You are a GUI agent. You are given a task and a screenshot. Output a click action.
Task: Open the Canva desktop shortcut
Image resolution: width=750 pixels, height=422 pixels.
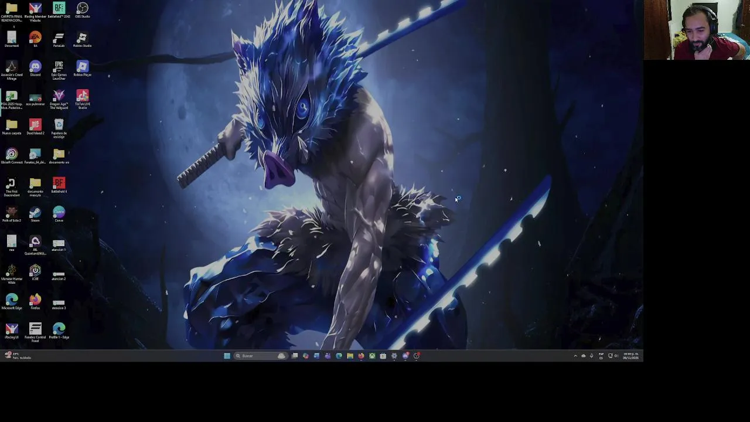pos(59,215)
